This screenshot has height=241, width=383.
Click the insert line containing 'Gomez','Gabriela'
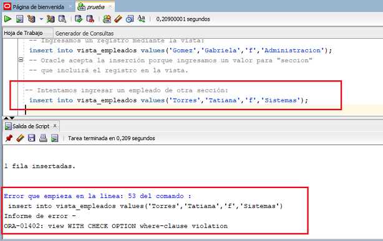click(180, 50)
